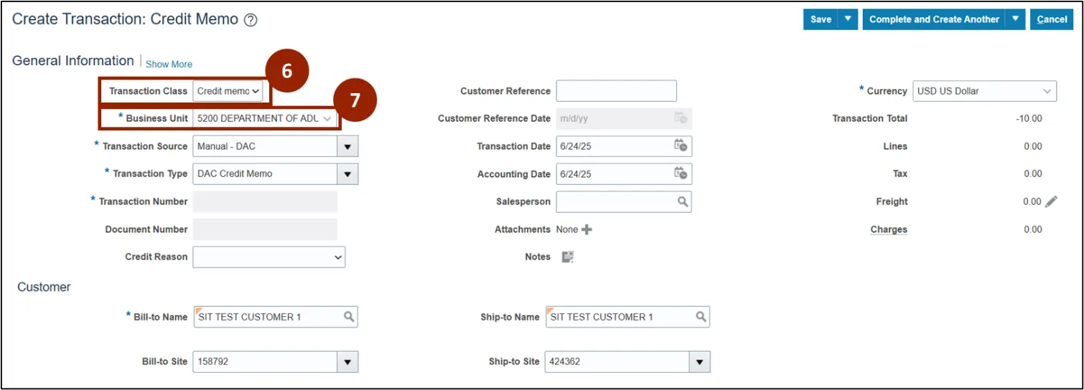Screen dimensions: 1084x390
Task: Click the Customer Reference input field
Action: (616, 91)
